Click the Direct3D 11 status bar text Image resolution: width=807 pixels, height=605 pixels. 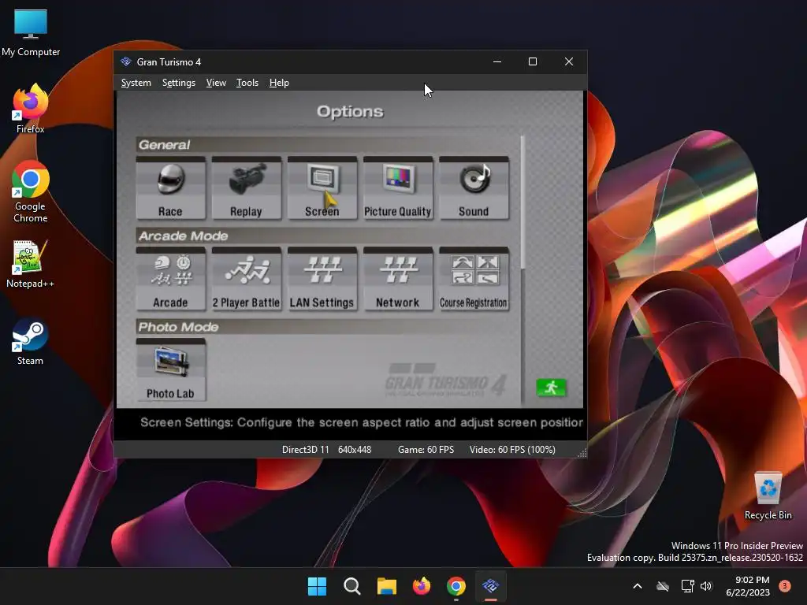click(x=305, y=450)
